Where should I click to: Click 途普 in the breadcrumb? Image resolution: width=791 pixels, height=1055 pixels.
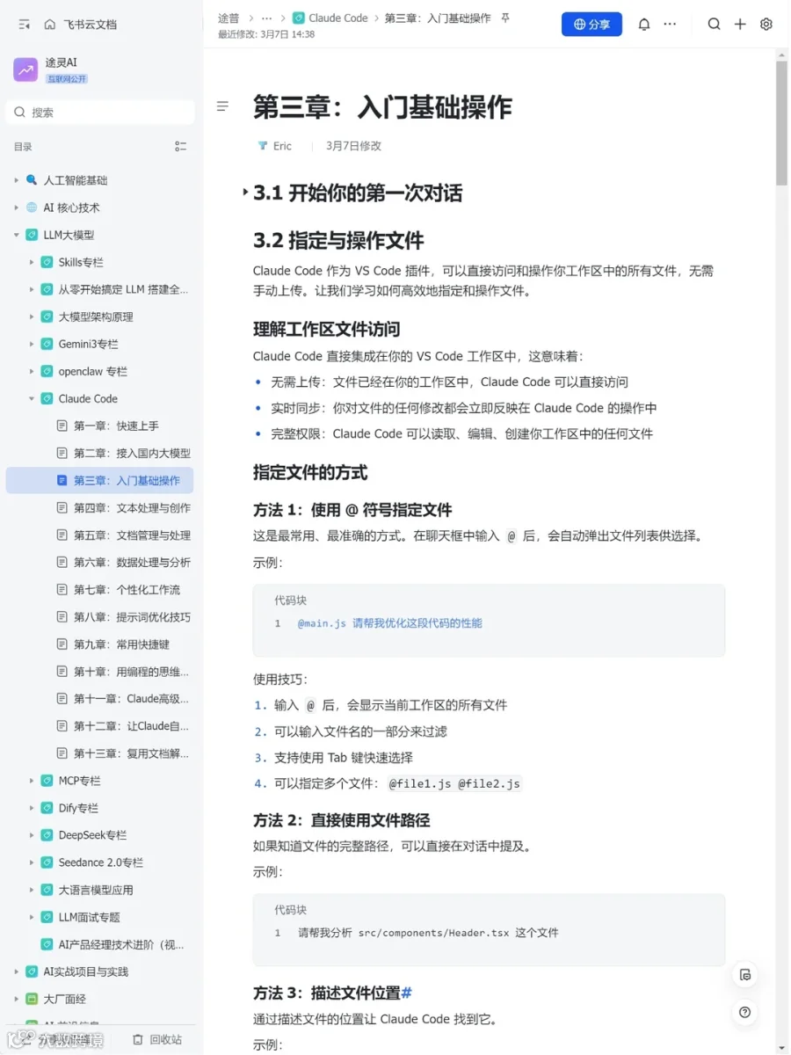[229, 18]
